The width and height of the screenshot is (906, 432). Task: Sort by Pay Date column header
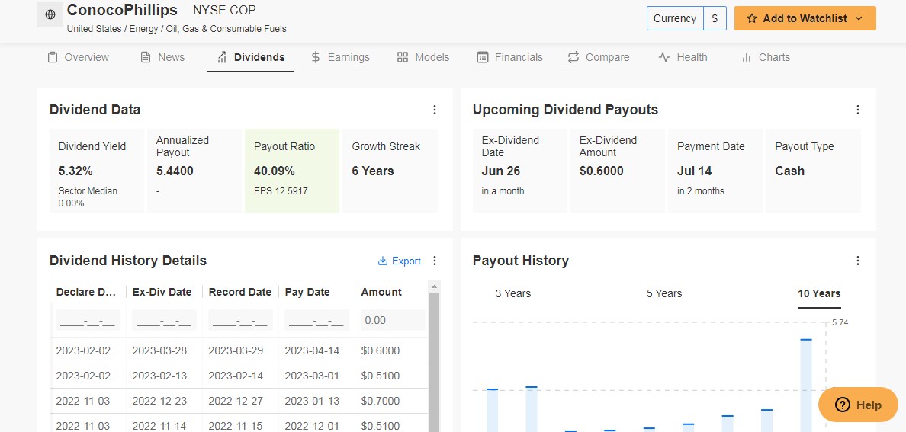pos(307,293)
